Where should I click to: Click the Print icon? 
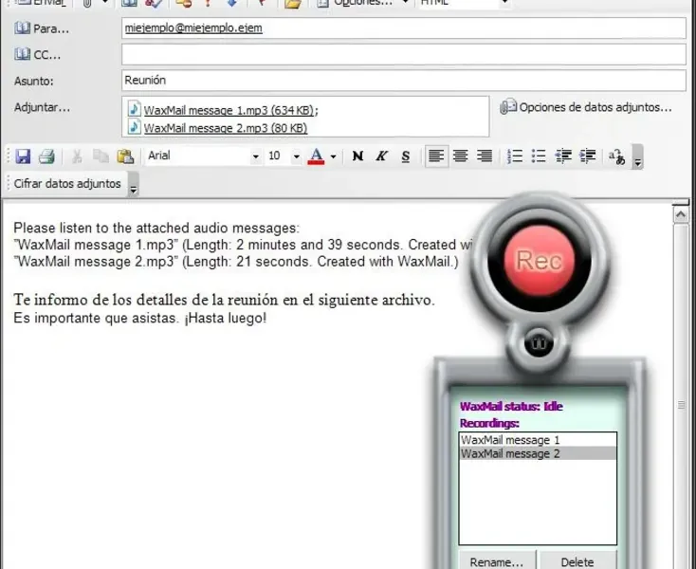46,156
